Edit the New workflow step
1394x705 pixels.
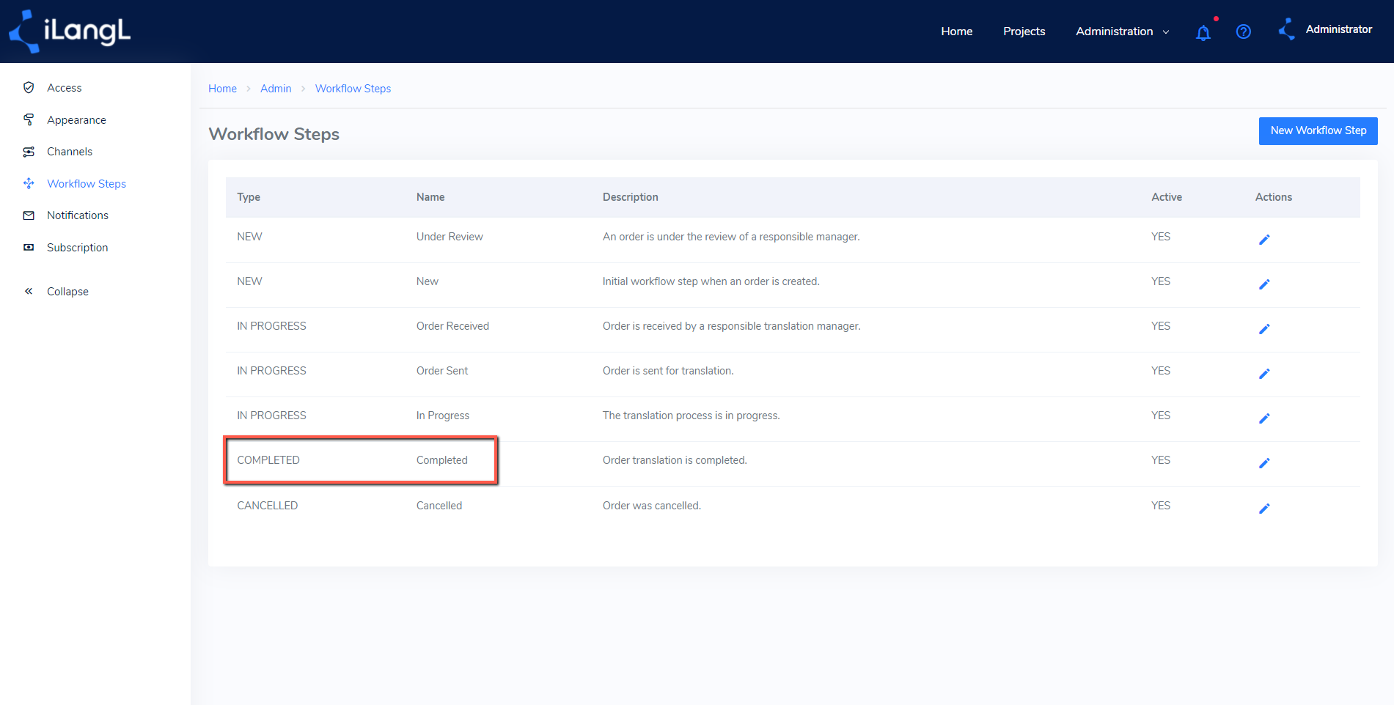pos(1264,284)
